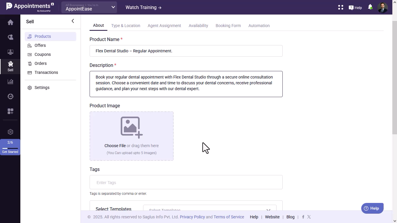Open the Get Started progress widget
Image resolution: width=397 pixels, height=223 pixels.
[10, 147]
